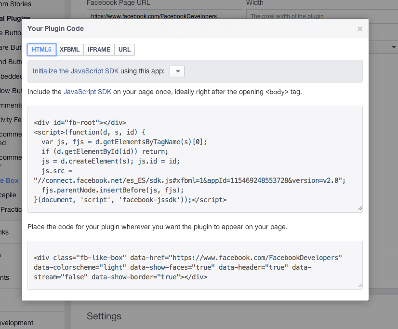The image size is (398, 329).
Task: Close the Your Plugin Code dialog
Action: point(359,29)
